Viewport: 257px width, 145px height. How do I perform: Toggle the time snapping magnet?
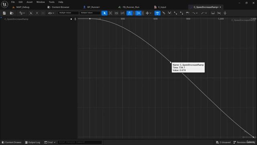tap(129, 13)
